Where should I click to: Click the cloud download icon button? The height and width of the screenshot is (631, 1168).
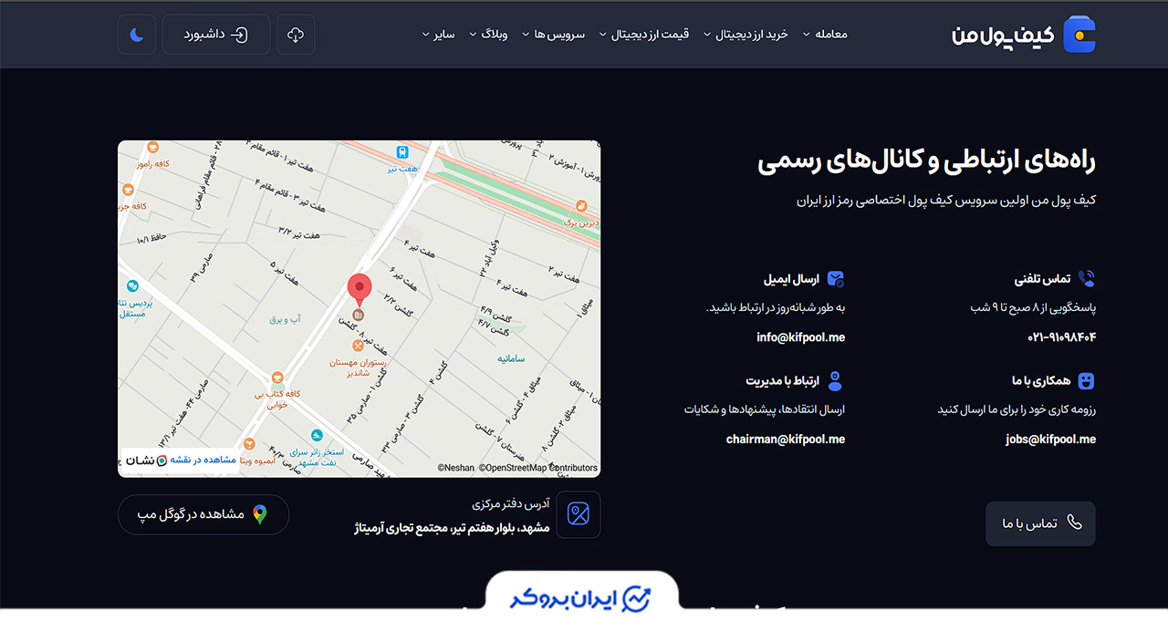[296, 35]
